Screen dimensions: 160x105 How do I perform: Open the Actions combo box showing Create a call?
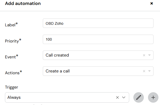[x=98, y=71]
